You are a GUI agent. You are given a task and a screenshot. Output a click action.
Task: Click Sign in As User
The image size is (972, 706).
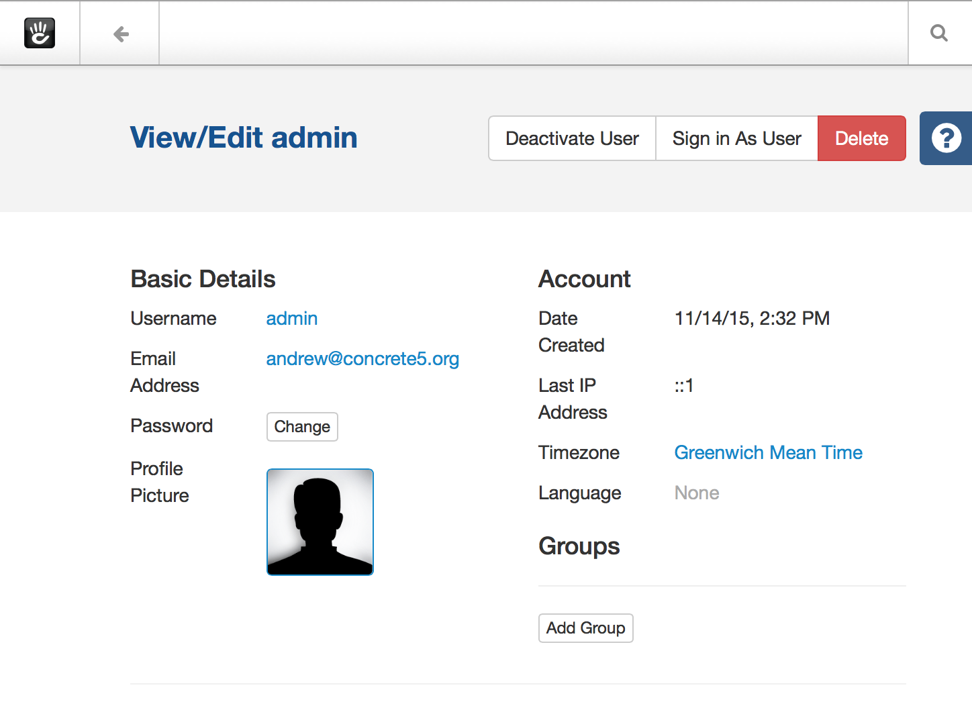point(736,138)
